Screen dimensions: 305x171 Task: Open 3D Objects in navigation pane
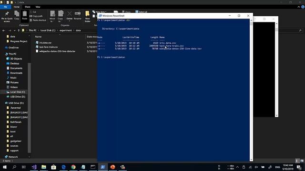click(16, 58)
